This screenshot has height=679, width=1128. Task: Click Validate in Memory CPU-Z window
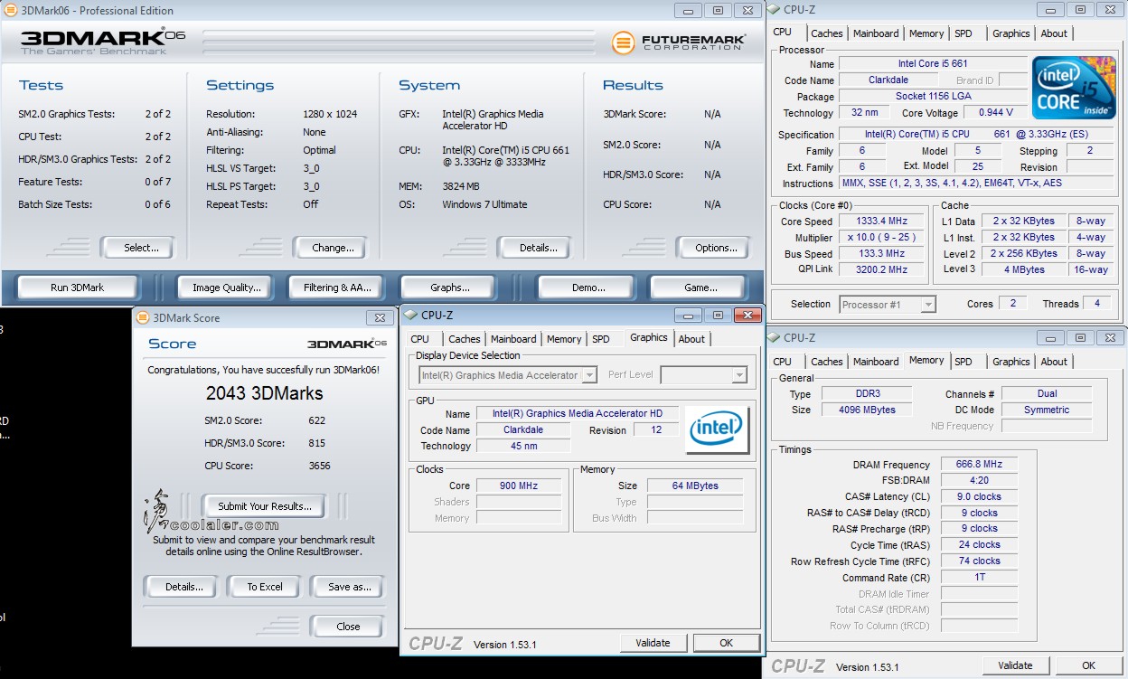[1015, 665]
